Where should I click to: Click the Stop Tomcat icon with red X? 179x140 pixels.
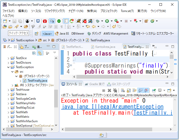pyautogui.click(x=84, y=21)
